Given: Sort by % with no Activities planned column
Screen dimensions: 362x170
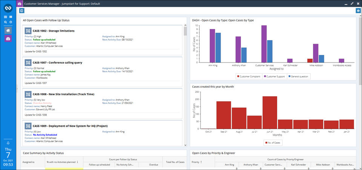Looking at the screenshot, I should pos(64,162).
